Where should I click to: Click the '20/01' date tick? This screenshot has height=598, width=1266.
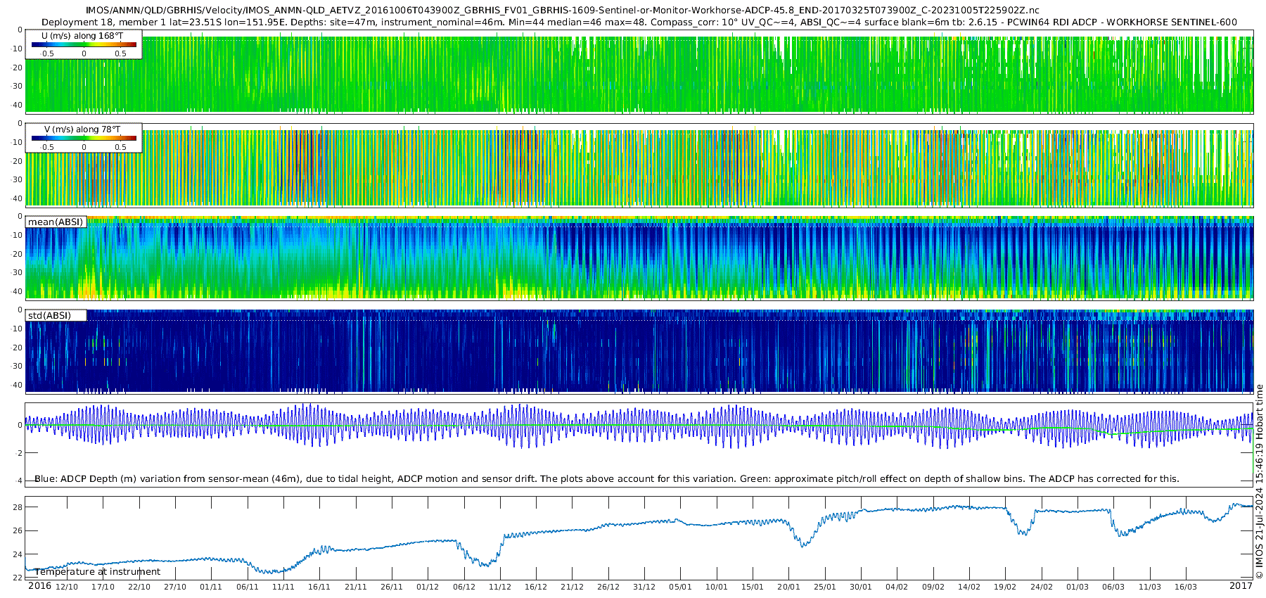coord(789,587)
